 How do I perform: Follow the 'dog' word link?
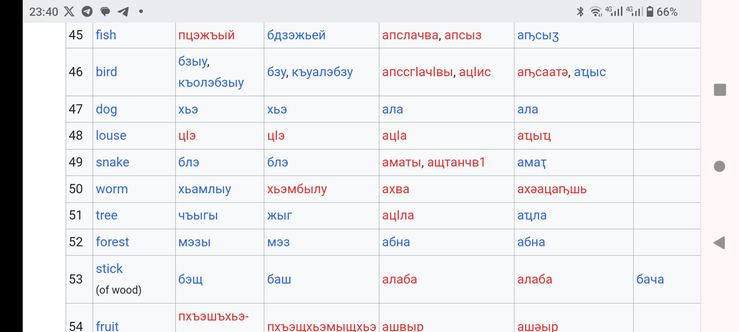pyautogui.click(x=106, y=109)
